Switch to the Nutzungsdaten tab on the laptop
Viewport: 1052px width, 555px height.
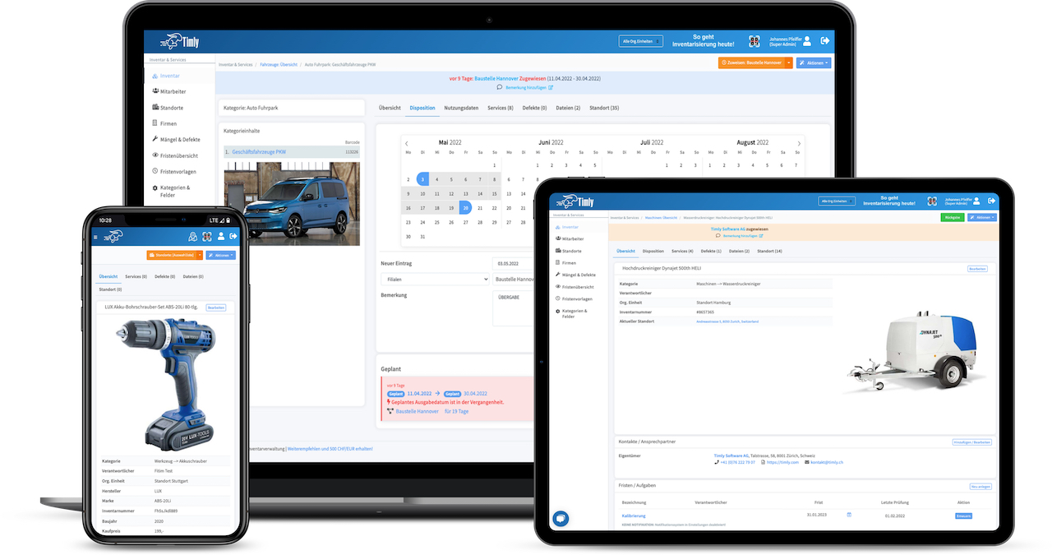[x=461, y=108]
